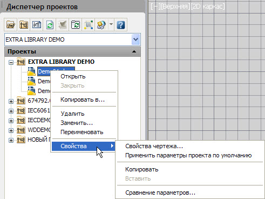This screenshot has height=199, width=265.
Task: Click the НОВЫЙ project folder icon
Action: tap(21, 140)
